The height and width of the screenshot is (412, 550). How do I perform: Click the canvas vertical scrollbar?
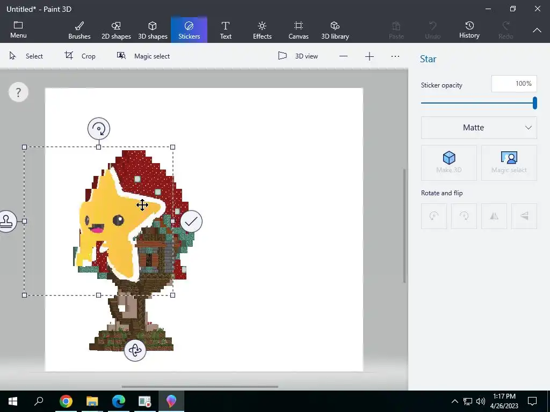pos(404,226)
